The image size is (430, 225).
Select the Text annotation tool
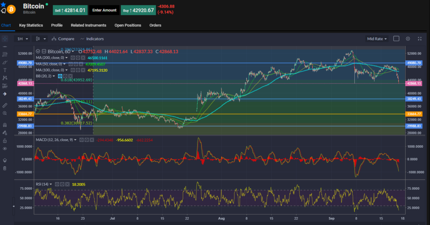tap(5, 70)
